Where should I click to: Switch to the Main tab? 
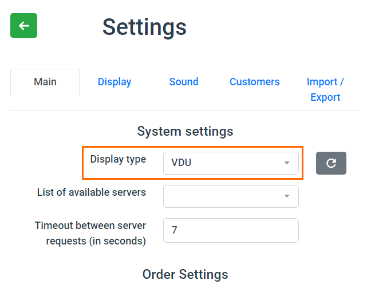coord(45,82)
